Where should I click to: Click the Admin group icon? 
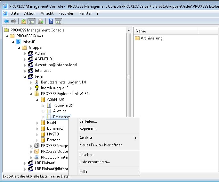31,53
